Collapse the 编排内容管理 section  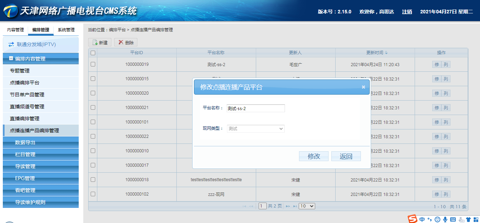(x=41, y=59)
